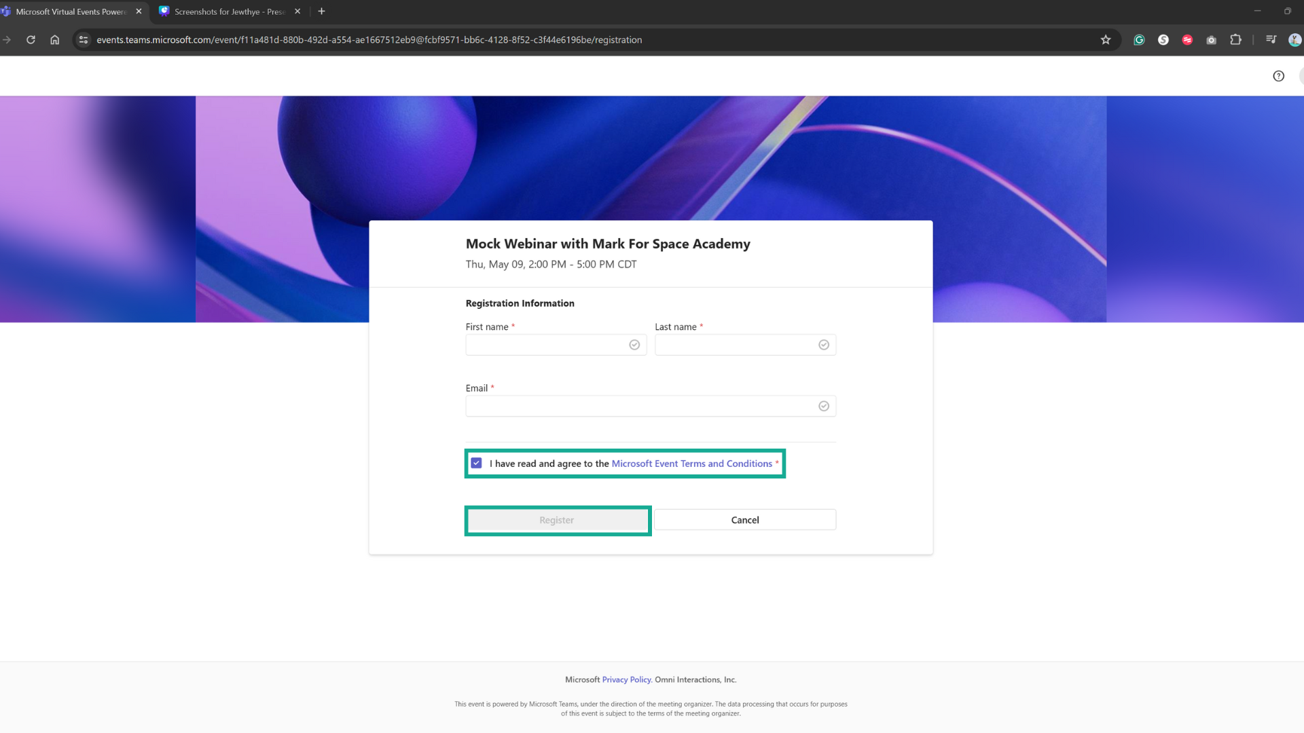Open the Microsoft Privacy Policy link
Viewport: 1304px width, 733px height.
pyautogui.click(x=626, y=679)
